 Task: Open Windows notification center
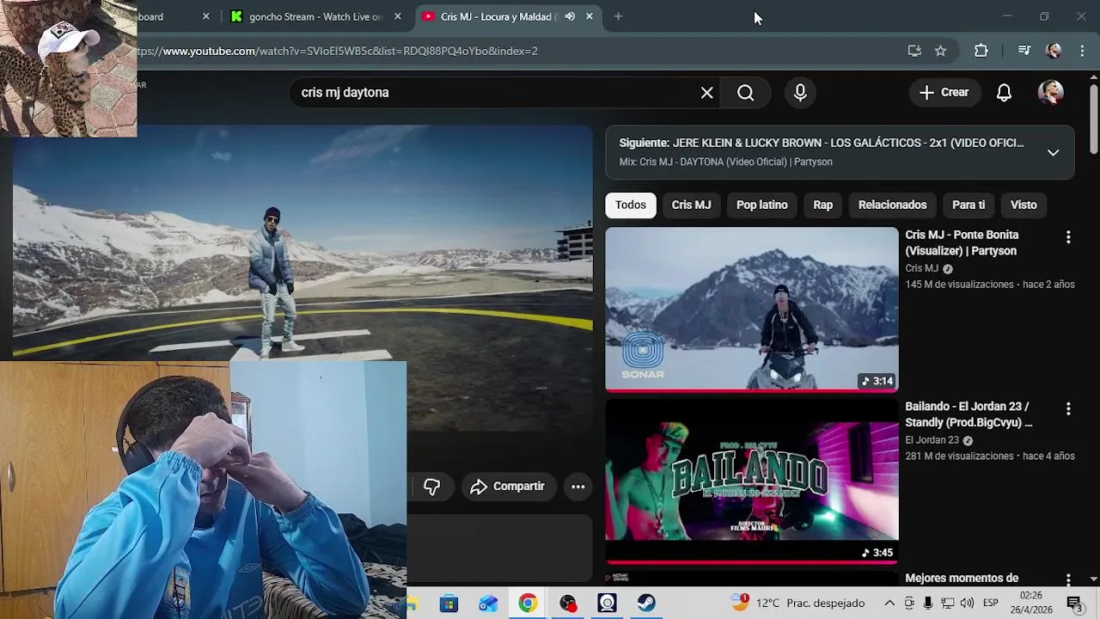click(x=1075, y=604)
